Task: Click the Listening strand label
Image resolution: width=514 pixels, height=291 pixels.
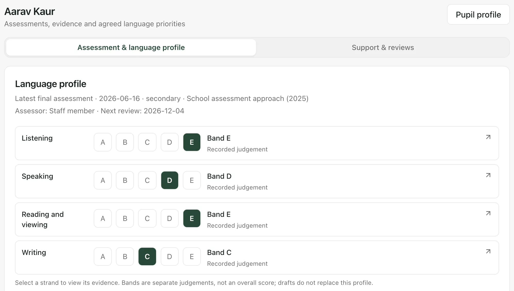Action: point(37,138)
